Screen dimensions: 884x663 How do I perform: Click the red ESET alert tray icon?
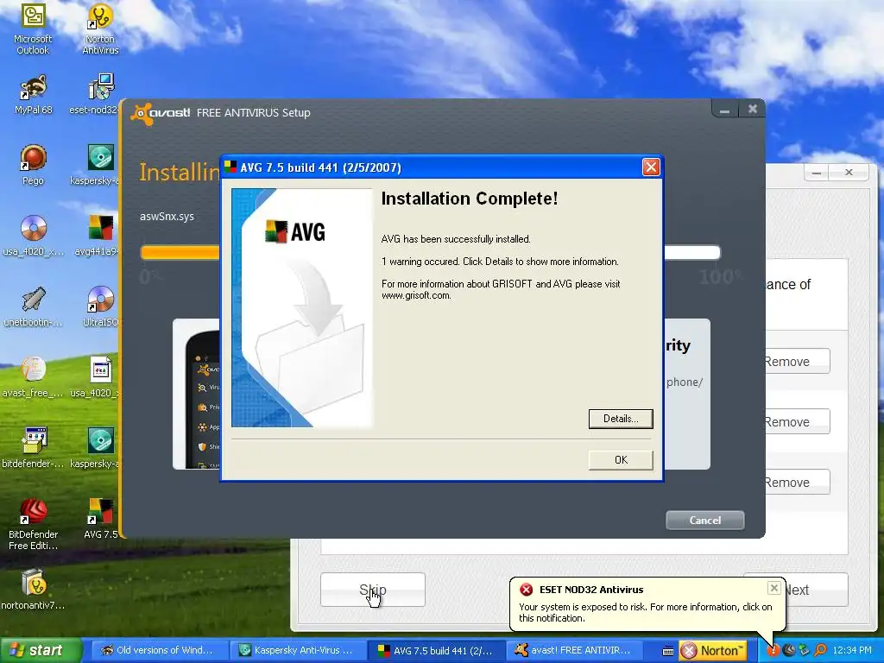click(x=773, y=651)
